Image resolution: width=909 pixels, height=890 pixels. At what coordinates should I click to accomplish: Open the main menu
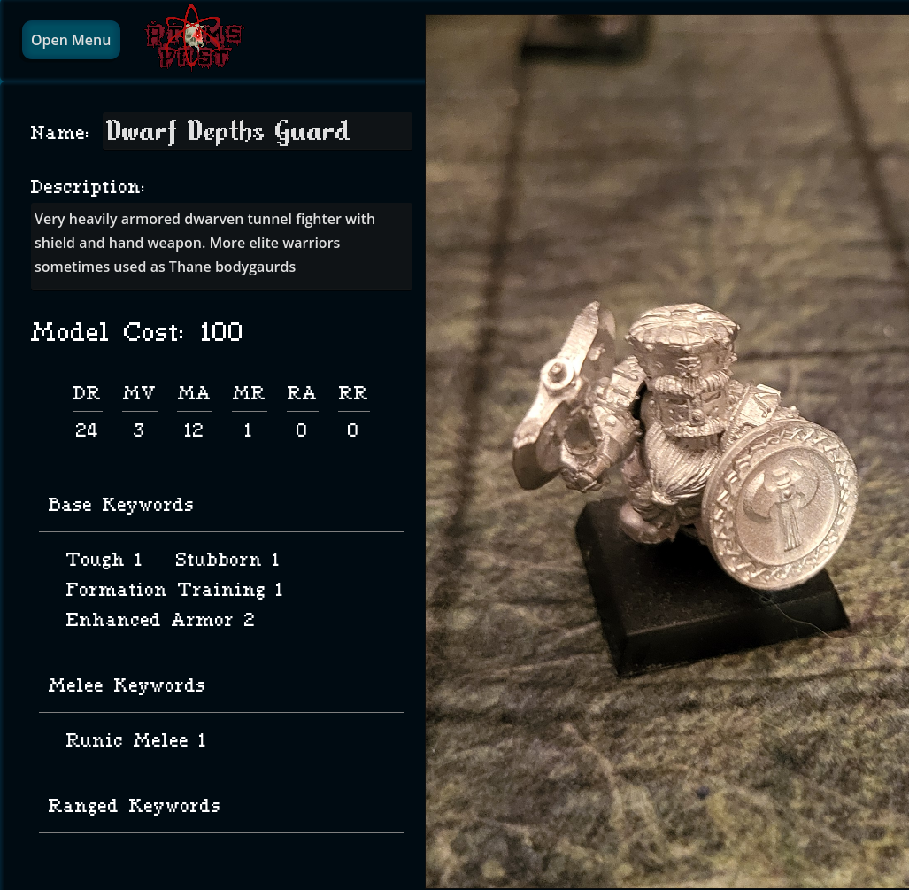pyautogui.click(x=72, y=40)
